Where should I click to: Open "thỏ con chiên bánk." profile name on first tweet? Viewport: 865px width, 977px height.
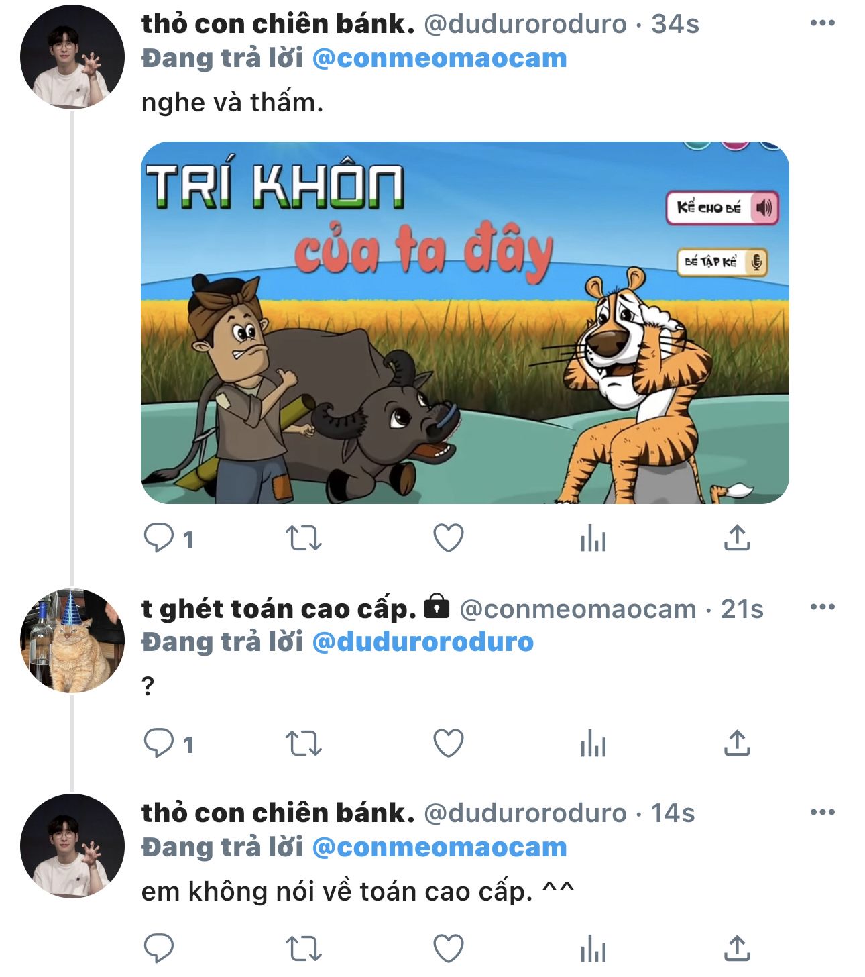[x=278, y=24]
